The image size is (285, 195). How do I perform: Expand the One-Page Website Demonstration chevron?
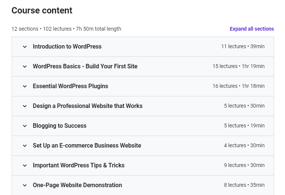click(25, 185)
